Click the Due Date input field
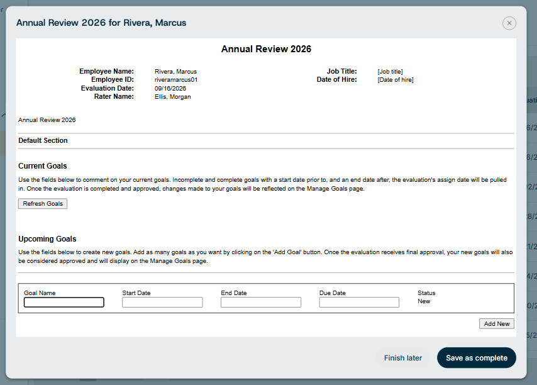537x385 pixels. pos(359,302)
